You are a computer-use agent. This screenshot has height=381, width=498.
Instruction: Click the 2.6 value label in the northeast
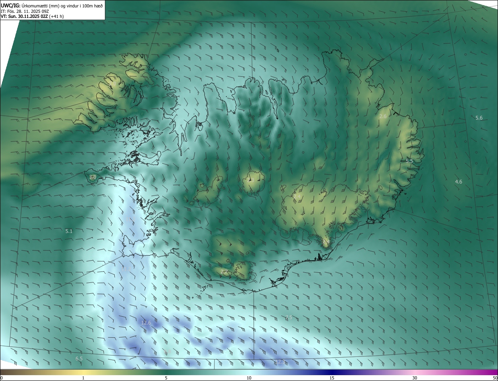(x=383, y=116)
